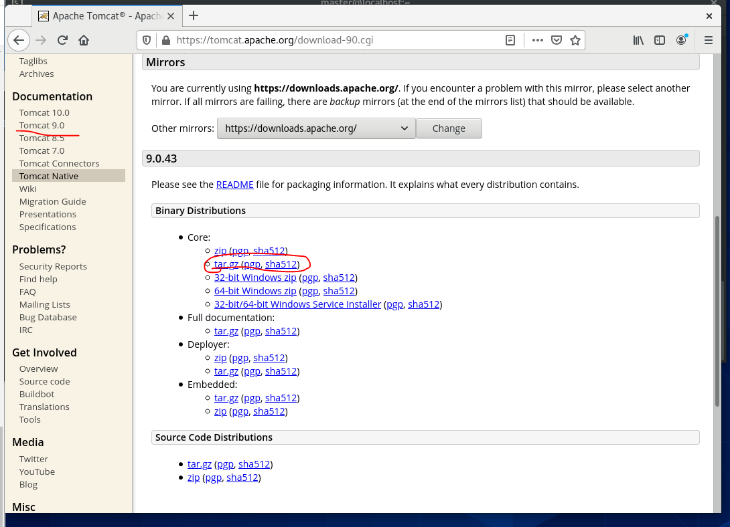Click the page vertical scrollbar thumb

(x=717, y=312)
